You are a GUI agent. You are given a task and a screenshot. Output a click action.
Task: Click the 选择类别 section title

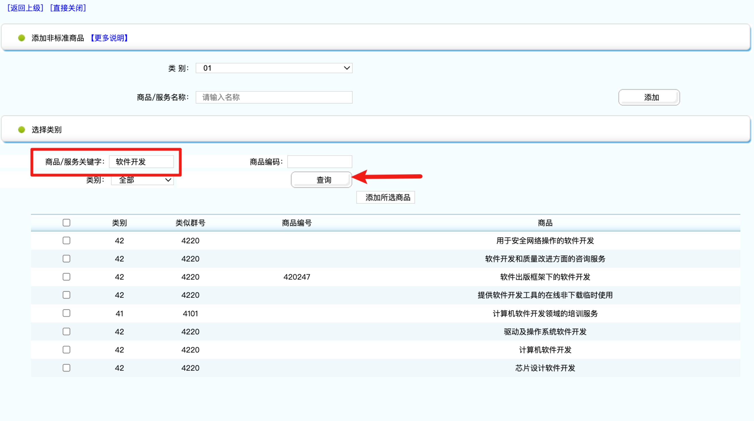coord(46,130)
